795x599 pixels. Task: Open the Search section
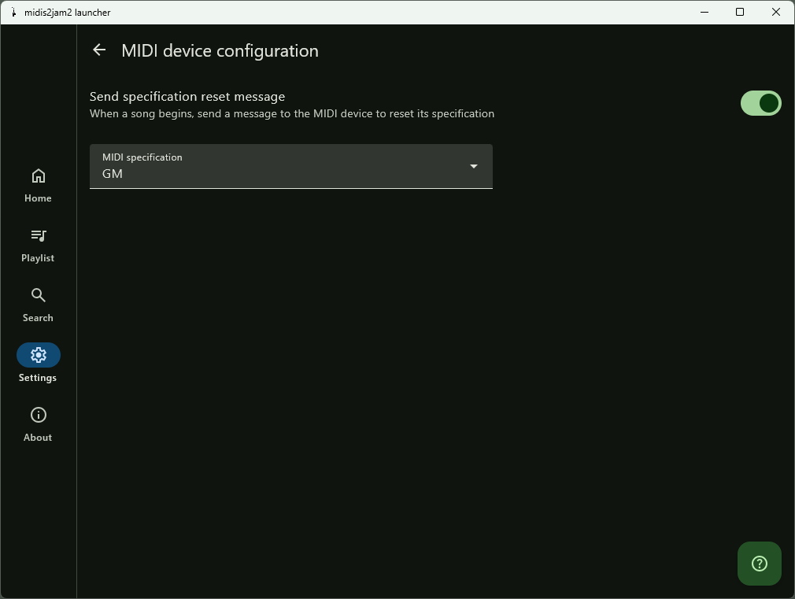(x=38, y=305)
